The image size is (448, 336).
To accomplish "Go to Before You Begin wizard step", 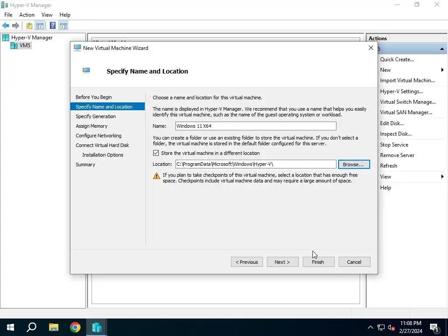I will click(94, 97).
